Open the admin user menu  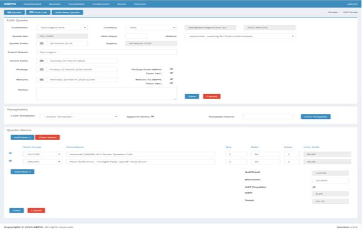[x=352, y=4]
